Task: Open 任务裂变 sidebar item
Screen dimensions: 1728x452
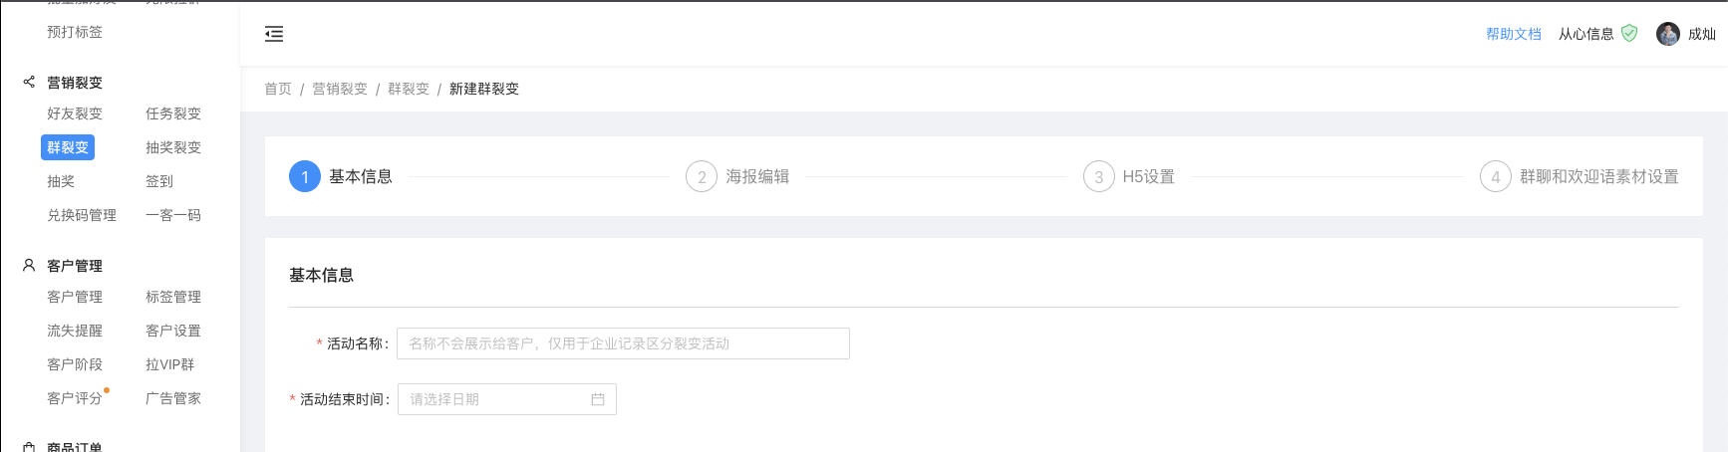Action: pos(173,113)
